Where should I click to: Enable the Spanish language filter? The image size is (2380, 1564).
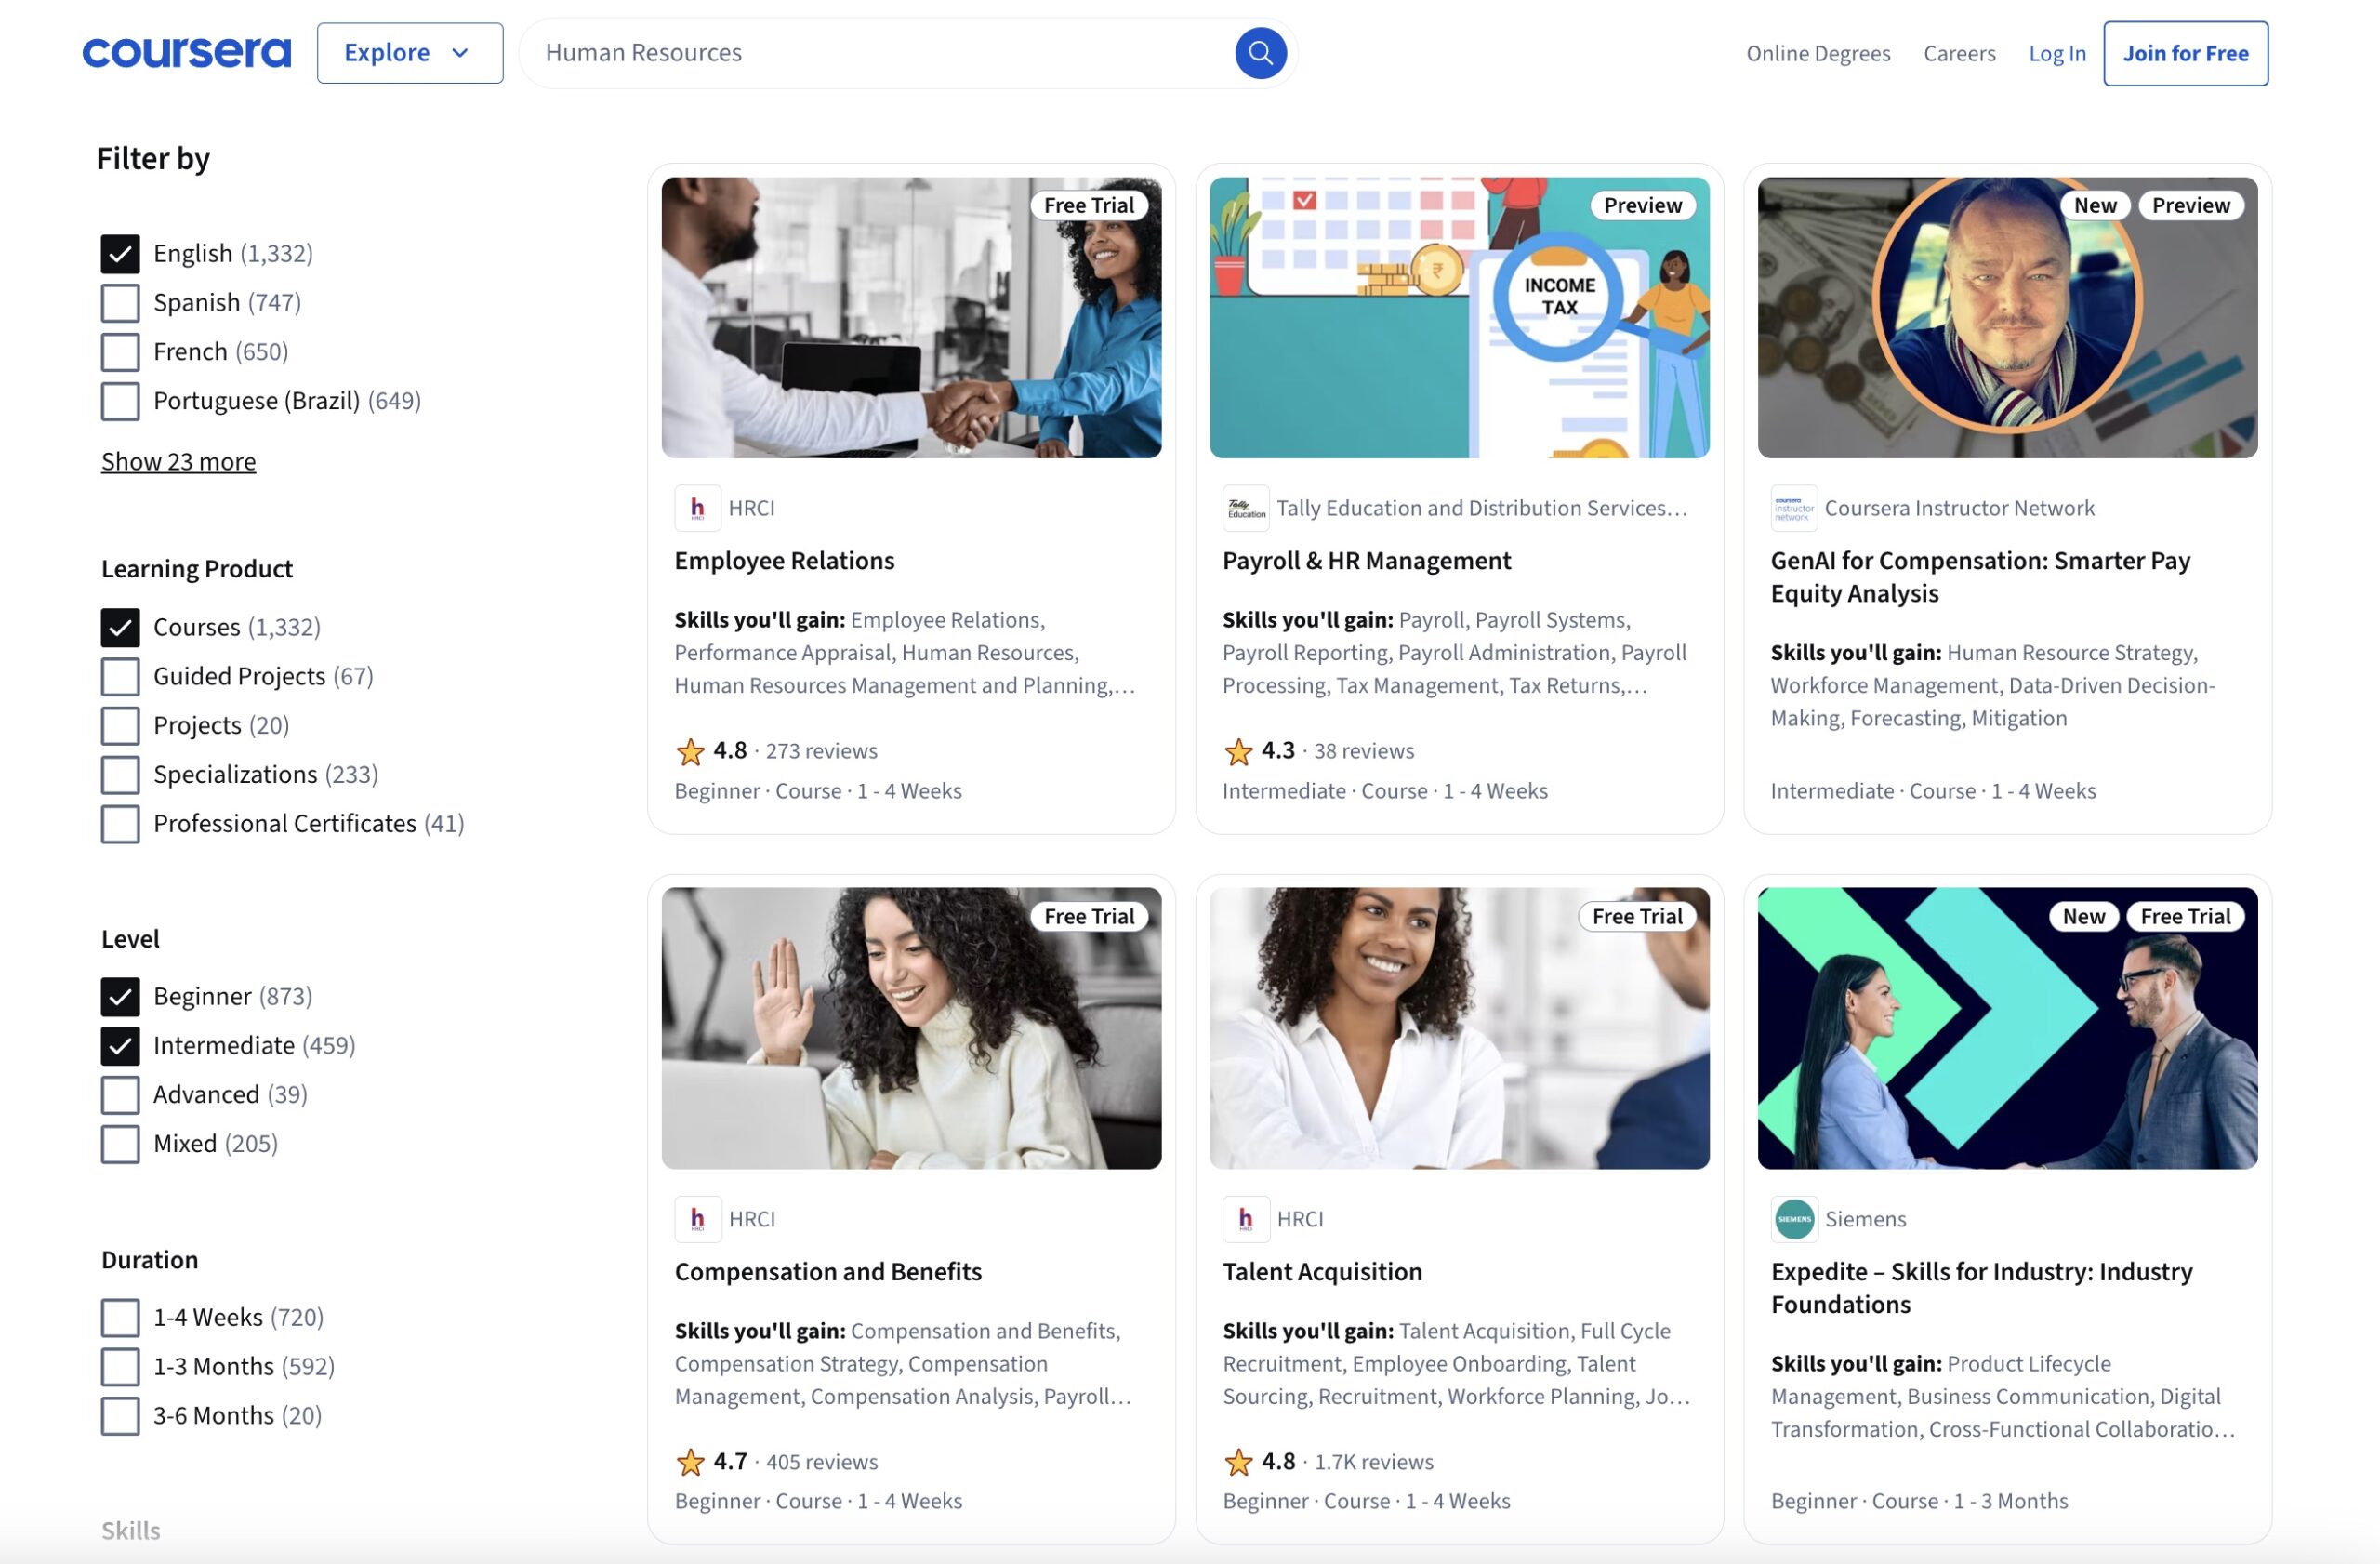pos(120,302)
